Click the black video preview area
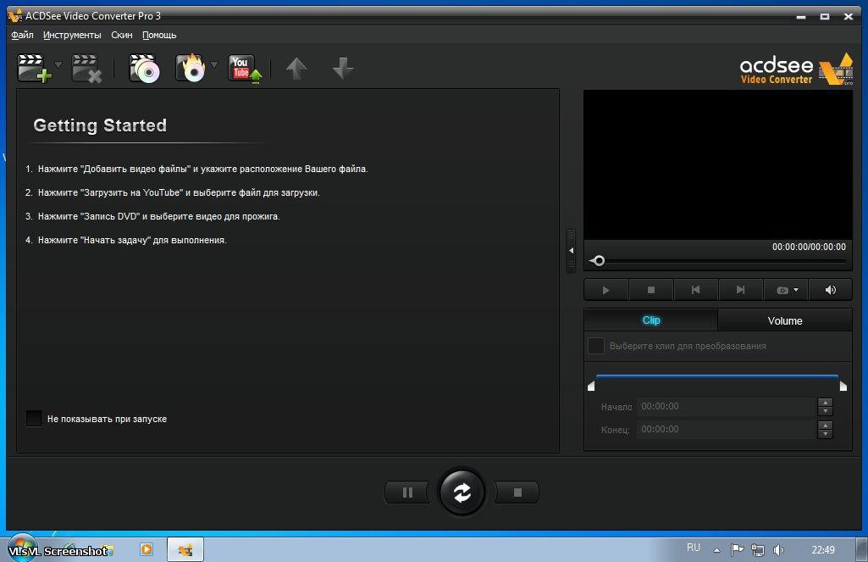Viewport: 868px width, 562px height. (718, 164)
